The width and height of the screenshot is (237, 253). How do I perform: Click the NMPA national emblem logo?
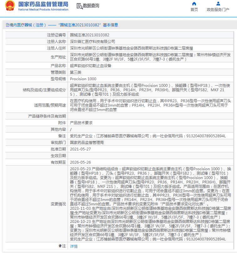click(x=10, y=5)
